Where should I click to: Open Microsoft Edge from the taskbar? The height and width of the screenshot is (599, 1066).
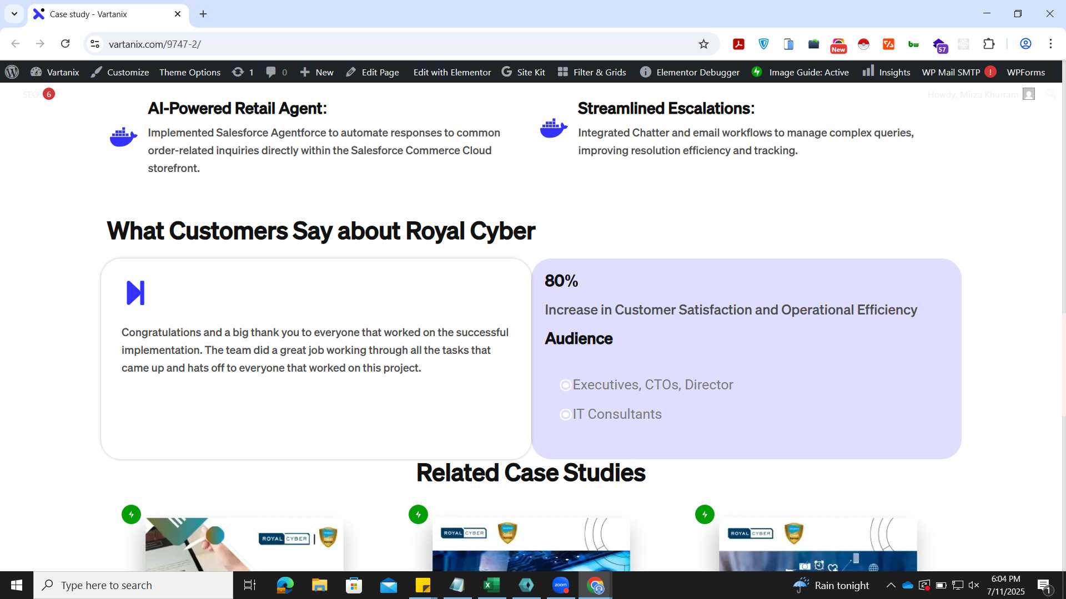tap(285, 585)
